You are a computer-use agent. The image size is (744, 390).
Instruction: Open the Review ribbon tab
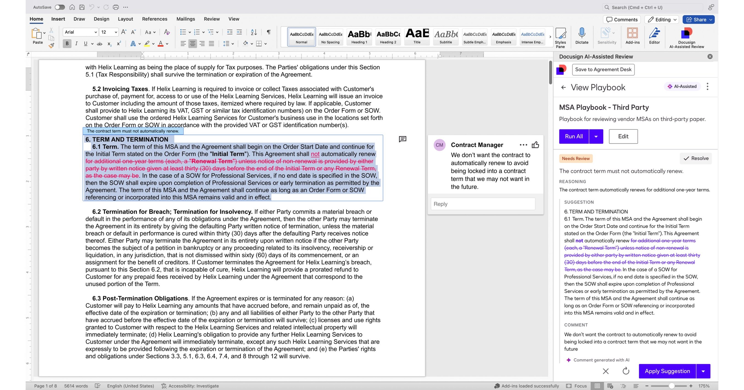click(x=212, y=19)
